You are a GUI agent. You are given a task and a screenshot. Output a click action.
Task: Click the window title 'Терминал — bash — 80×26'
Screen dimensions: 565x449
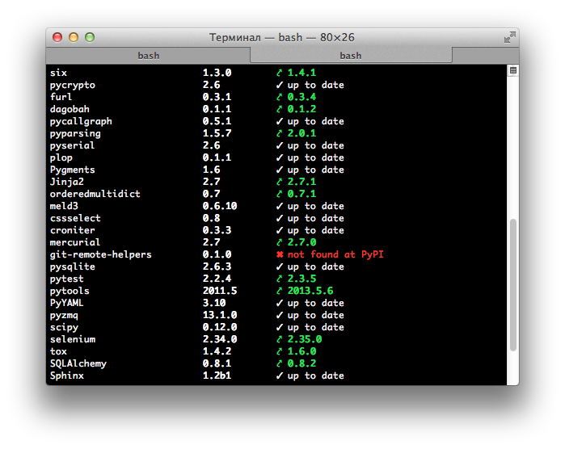point(282,37)
